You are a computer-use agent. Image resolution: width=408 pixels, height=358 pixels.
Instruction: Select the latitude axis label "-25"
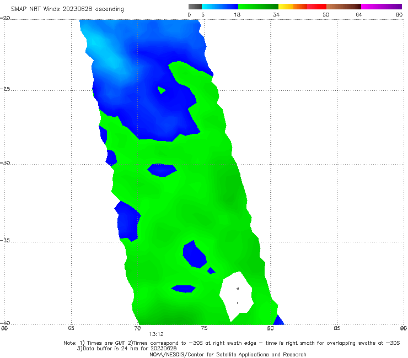pyautogui.click(x=5, y=89)
